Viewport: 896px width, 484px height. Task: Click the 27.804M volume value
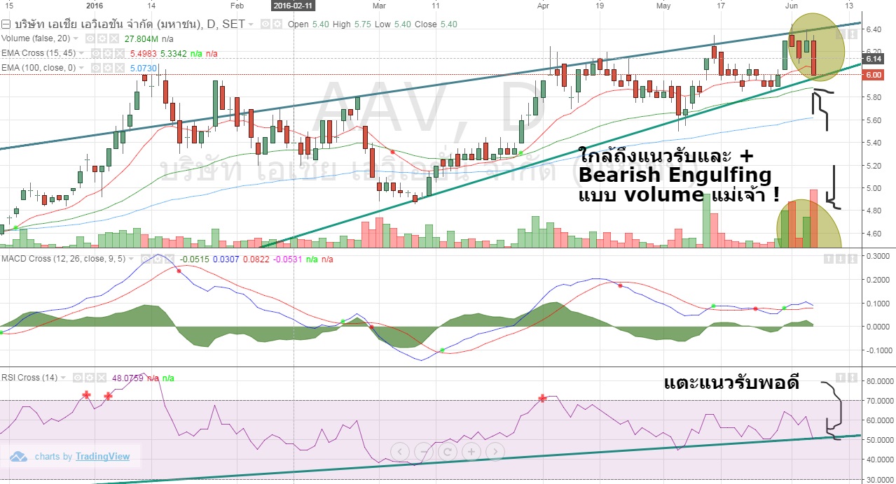pos(142,38)
